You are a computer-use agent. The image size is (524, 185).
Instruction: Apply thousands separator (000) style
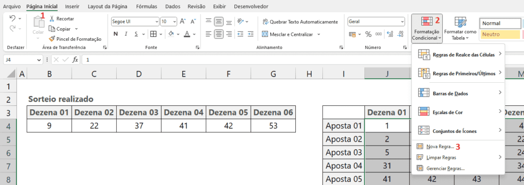[379, 34]
